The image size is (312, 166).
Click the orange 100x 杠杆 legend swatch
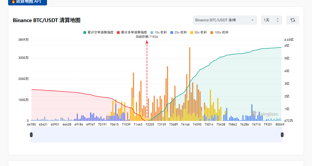tap(212, 32)
